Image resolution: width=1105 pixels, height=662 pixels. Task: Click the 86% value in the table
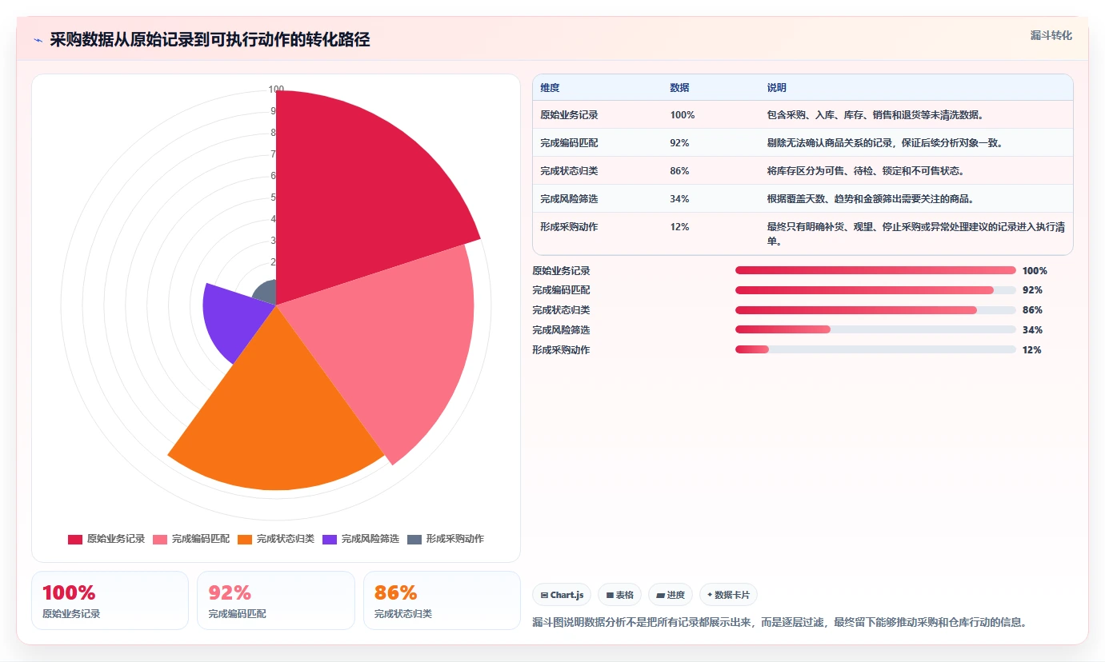679,171
